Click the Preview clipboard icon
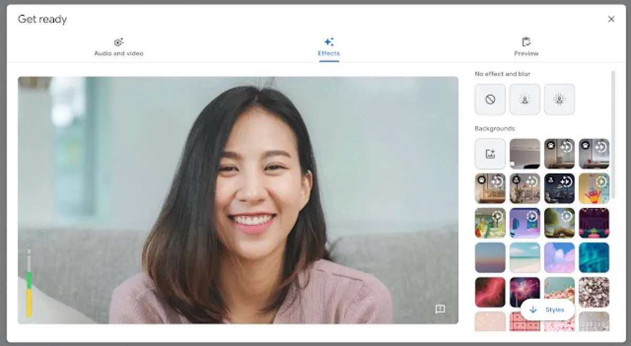 [526, 41]
